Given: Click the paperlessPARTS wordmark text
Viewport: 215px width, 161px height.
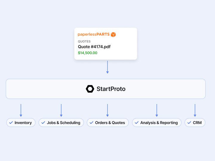Looking at the screenshot, I should click(x=94, y=34).
